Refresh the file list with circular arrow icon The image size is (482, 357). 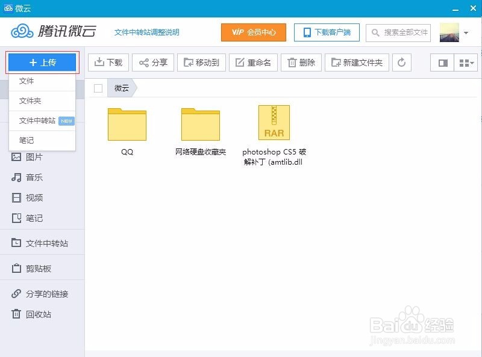pos(401,63)
